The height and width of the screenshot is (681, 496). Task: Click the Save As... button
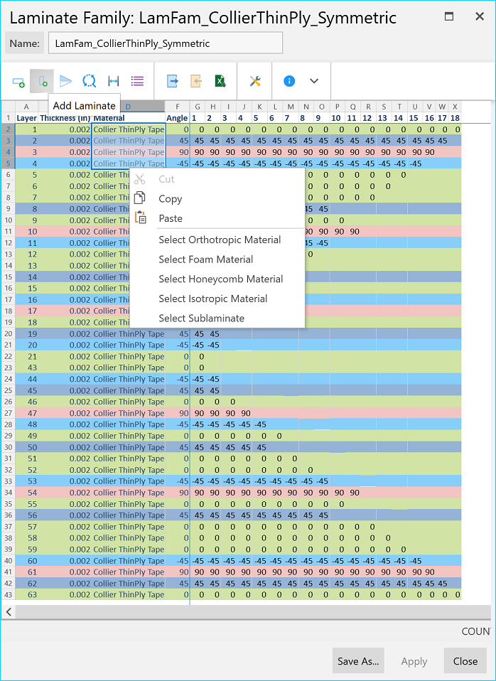(x=358, y=661)
